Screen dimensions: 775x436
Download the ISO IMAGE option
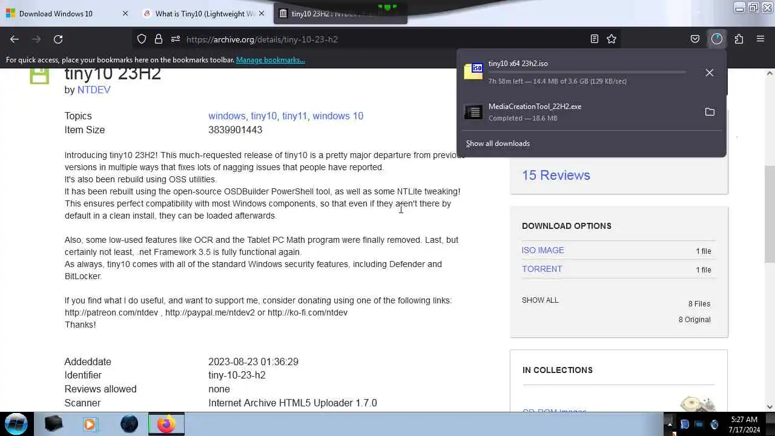[543, 250]
